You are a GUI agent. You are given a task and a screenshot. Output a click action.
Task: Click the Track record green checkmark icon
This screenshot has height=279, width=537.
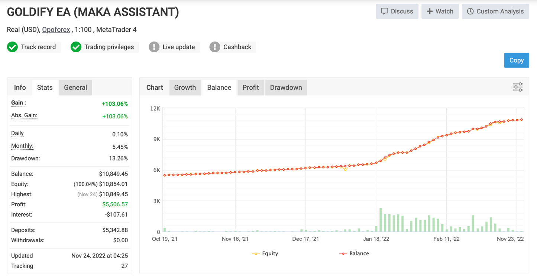(x=13, y=47)
